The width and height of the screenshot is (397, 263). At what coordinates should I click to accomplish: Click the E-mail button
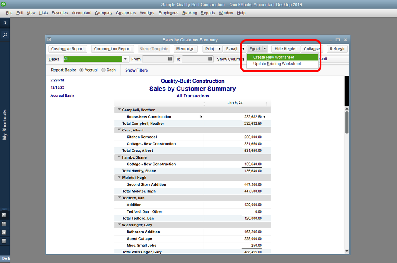(232, 49)
